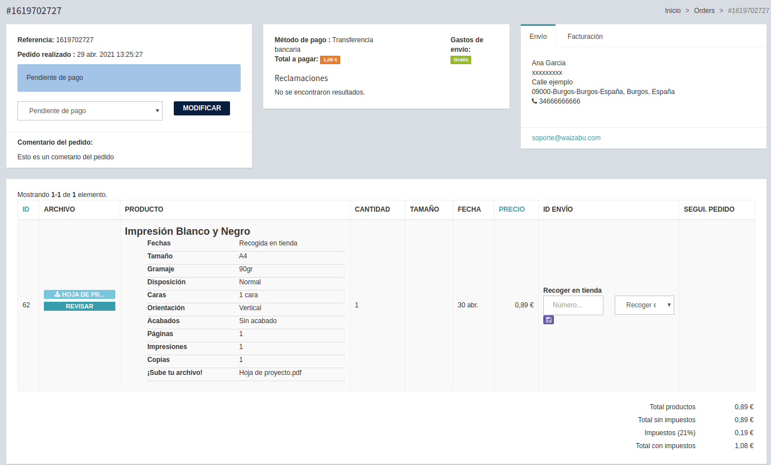Click the phone icon beside 34666666666
The width and height of the screenshot is (771, 465).
tap(534, 101)
